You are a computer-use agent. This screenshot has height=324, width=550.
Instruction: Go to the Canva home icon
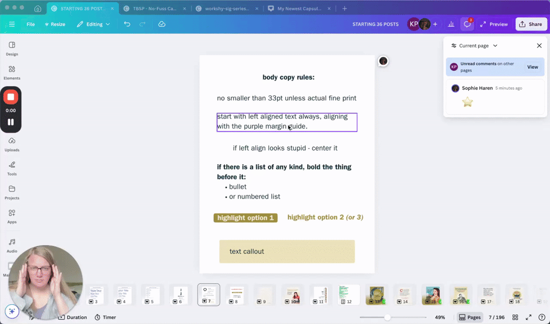(x=38, y=9)
